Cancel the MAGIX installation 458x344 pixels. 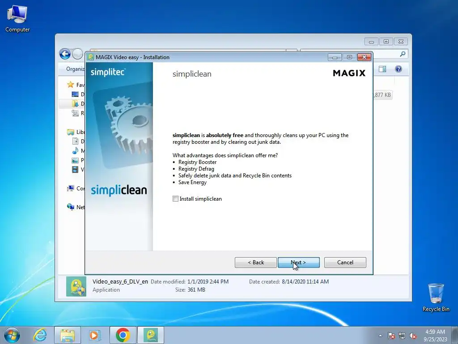tap(345, 262)
